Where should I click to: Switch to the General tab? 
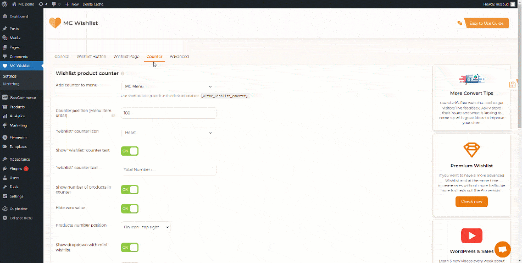point(62,57)
